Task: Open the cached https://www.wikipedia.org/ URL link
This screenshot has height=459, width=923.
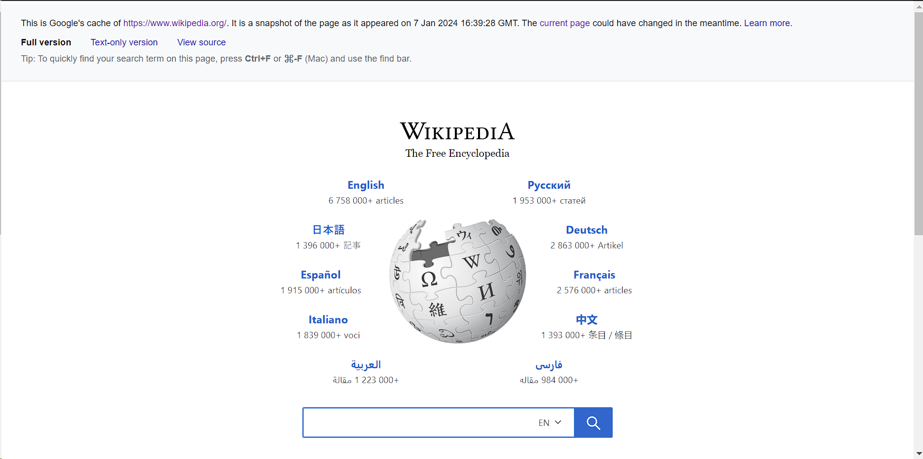Action: [175, 23]
